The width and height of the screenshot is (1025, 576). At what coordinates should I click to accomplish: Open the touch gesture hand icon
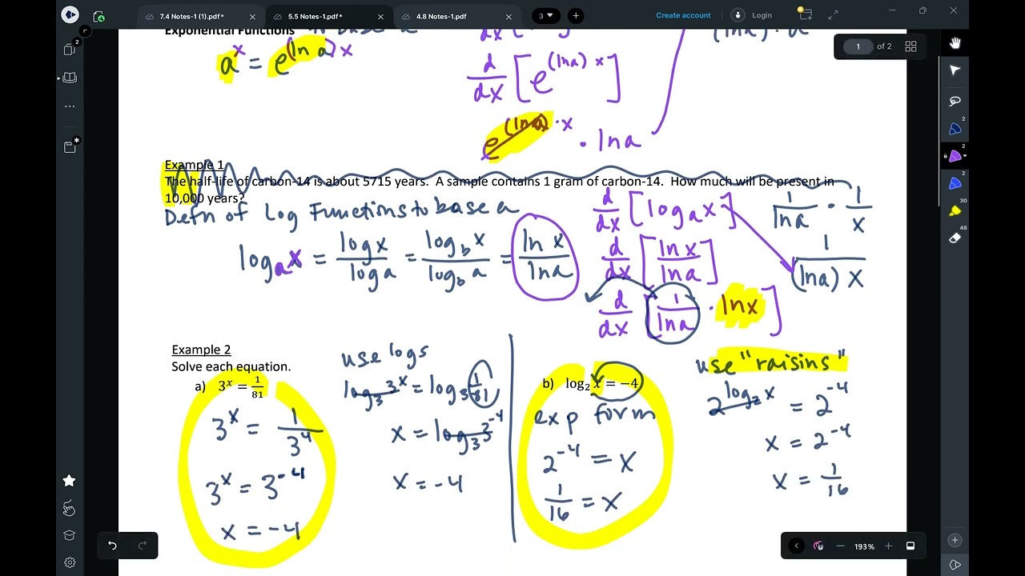click(x=70, y=508)
